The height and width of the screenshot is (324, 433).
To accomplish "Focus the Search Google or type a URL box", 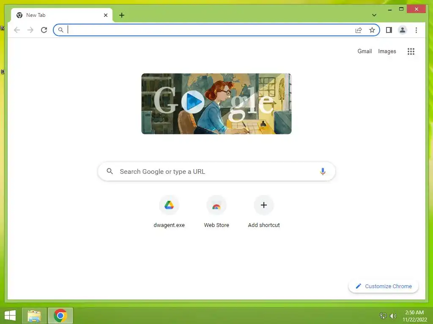I will 216,171.
